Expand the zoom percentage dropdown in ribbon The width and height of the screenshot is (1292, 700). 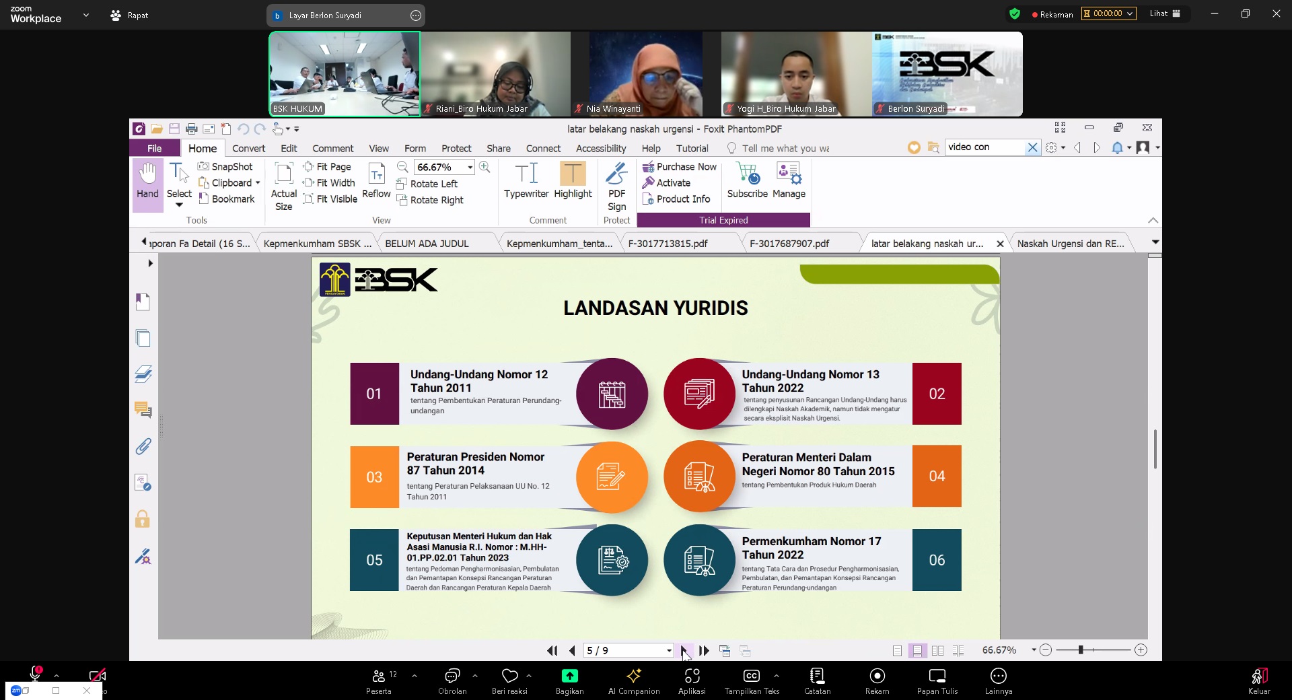pos(470,168)
